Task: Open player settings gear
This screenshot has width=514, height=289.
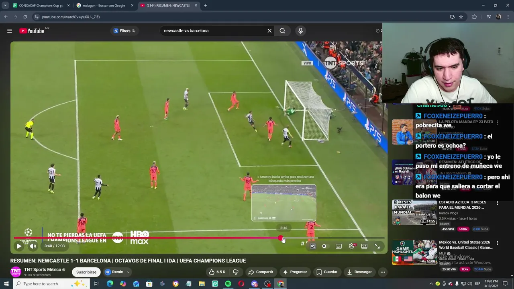Action: [x=352, y=246]
